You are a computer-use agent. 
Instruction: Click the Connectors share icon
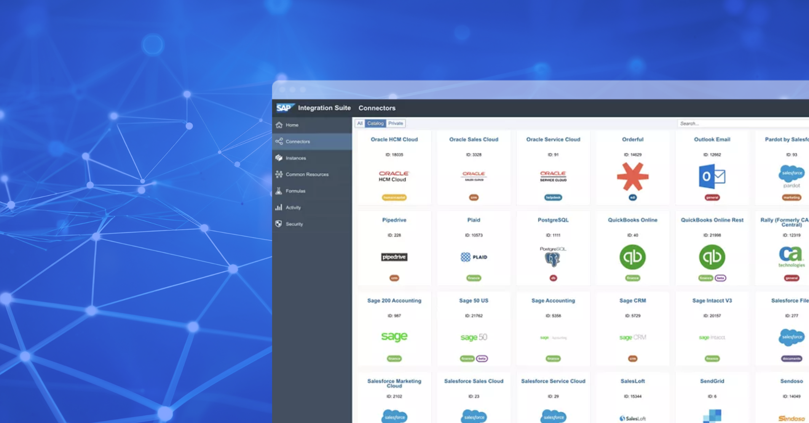click(279, 141)
